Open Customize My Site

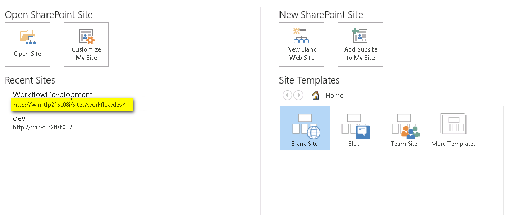86,44
